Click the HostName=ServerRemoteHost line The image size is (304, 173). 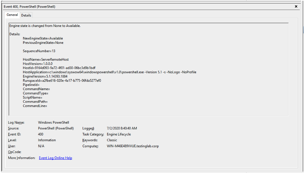[46, 60]
